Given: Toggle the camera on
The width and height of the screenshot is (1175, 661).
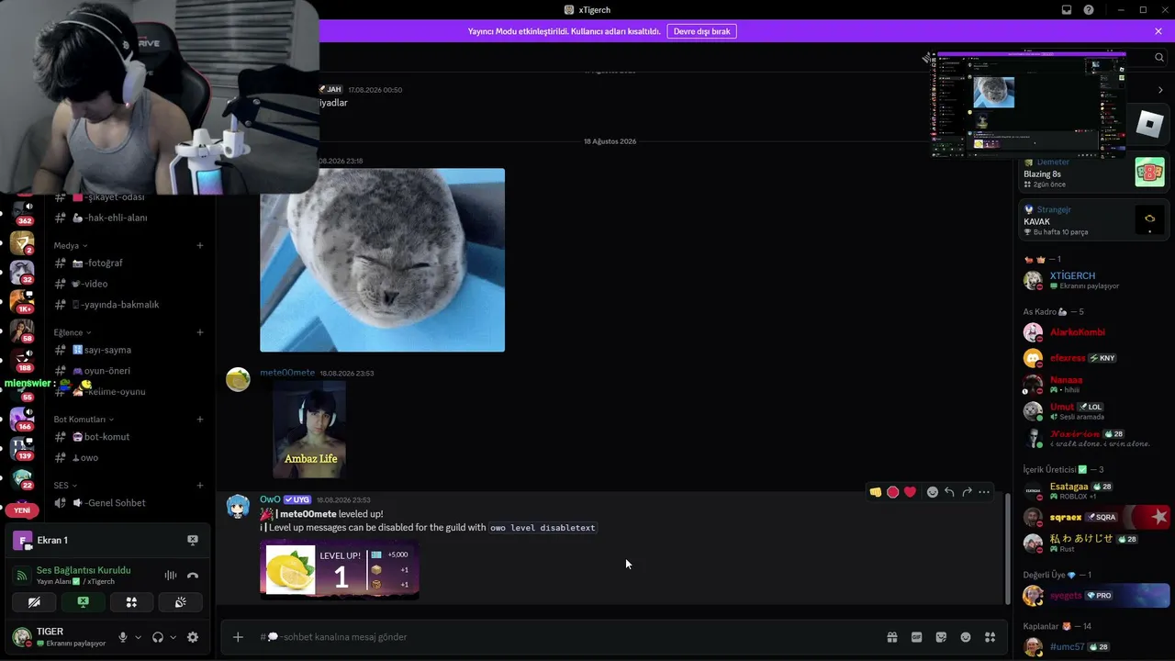Looking at the screenshot, I should pyautogui.click(x=35, y=602).
